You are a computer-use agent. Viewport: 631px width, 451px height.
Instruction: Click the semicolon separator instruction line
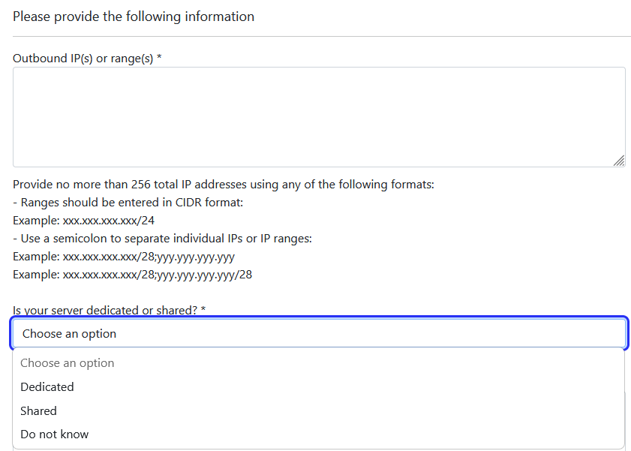point(162,239)
